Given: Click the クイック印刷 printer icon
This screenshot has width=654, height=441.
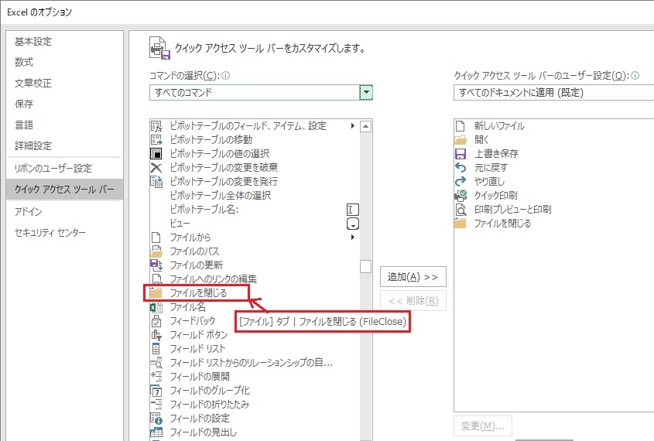Looking at the screenshot, I should click(461, 195).
